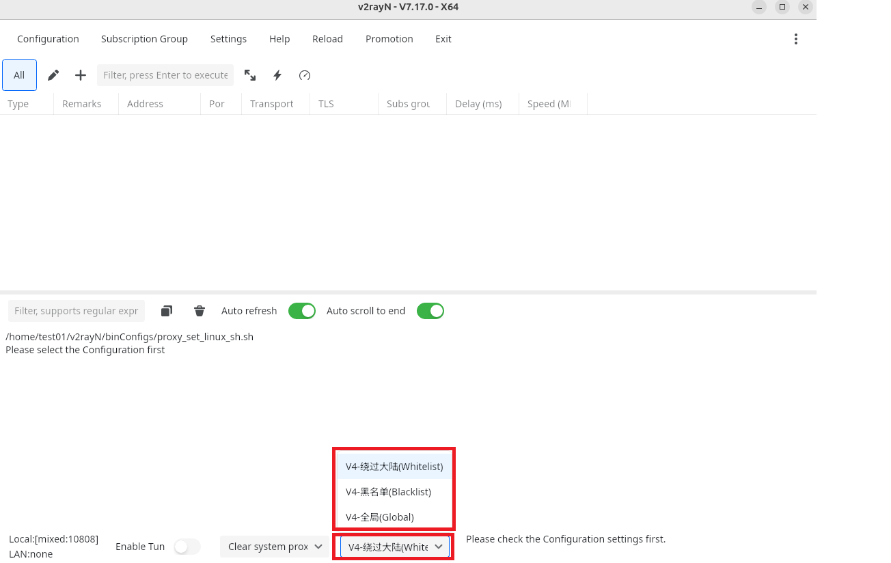Select V4-黑名单(Blacklist) routing option
891x563 pixels.
pos(389,491)
